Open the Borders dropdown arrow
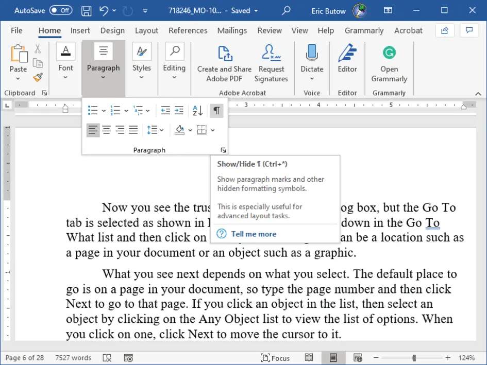 click(213, 130)
